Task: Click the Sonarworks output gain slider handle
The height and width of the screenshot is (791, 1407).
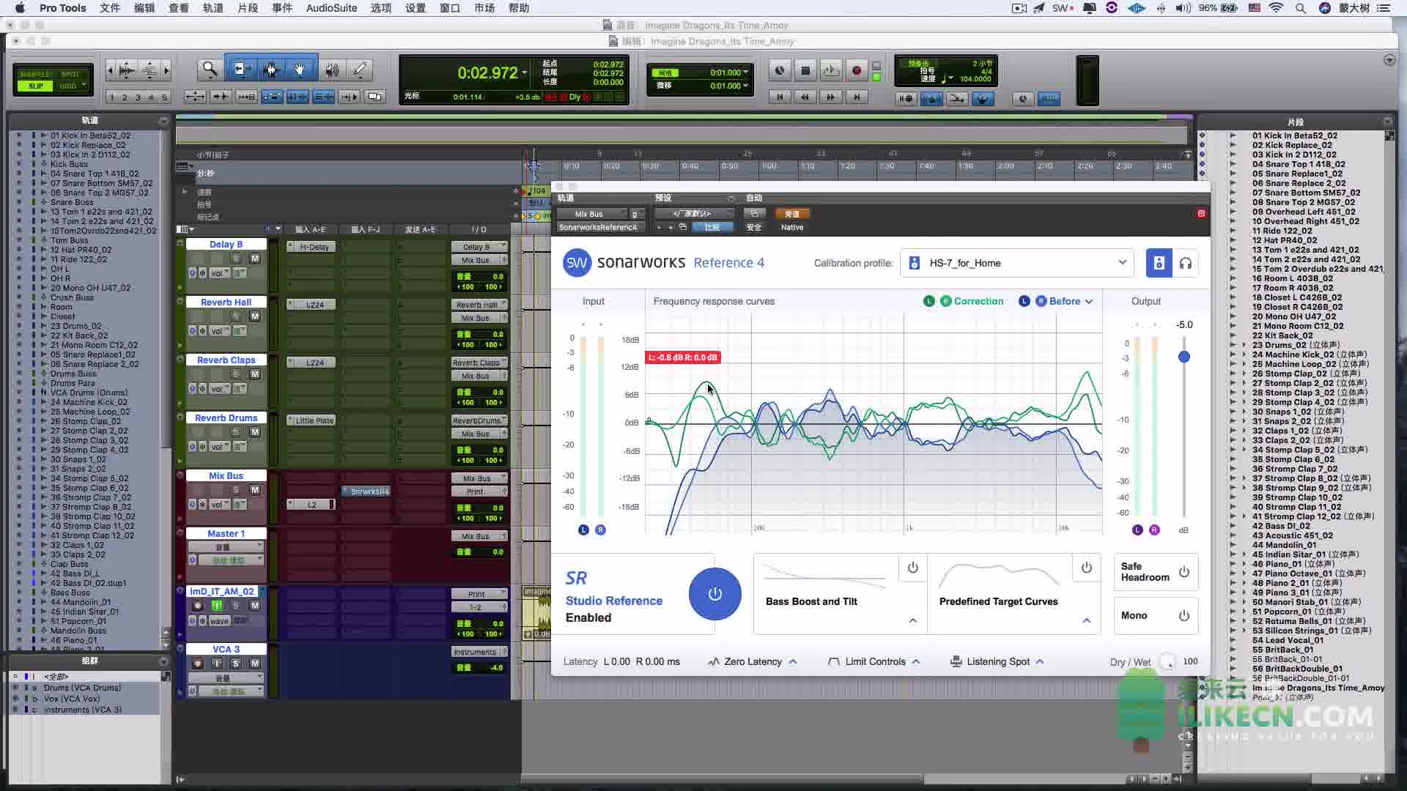Action: pos(1183,357)
